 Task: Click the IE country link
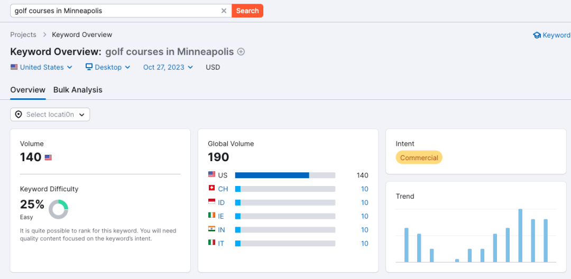[x=221, y=217]
